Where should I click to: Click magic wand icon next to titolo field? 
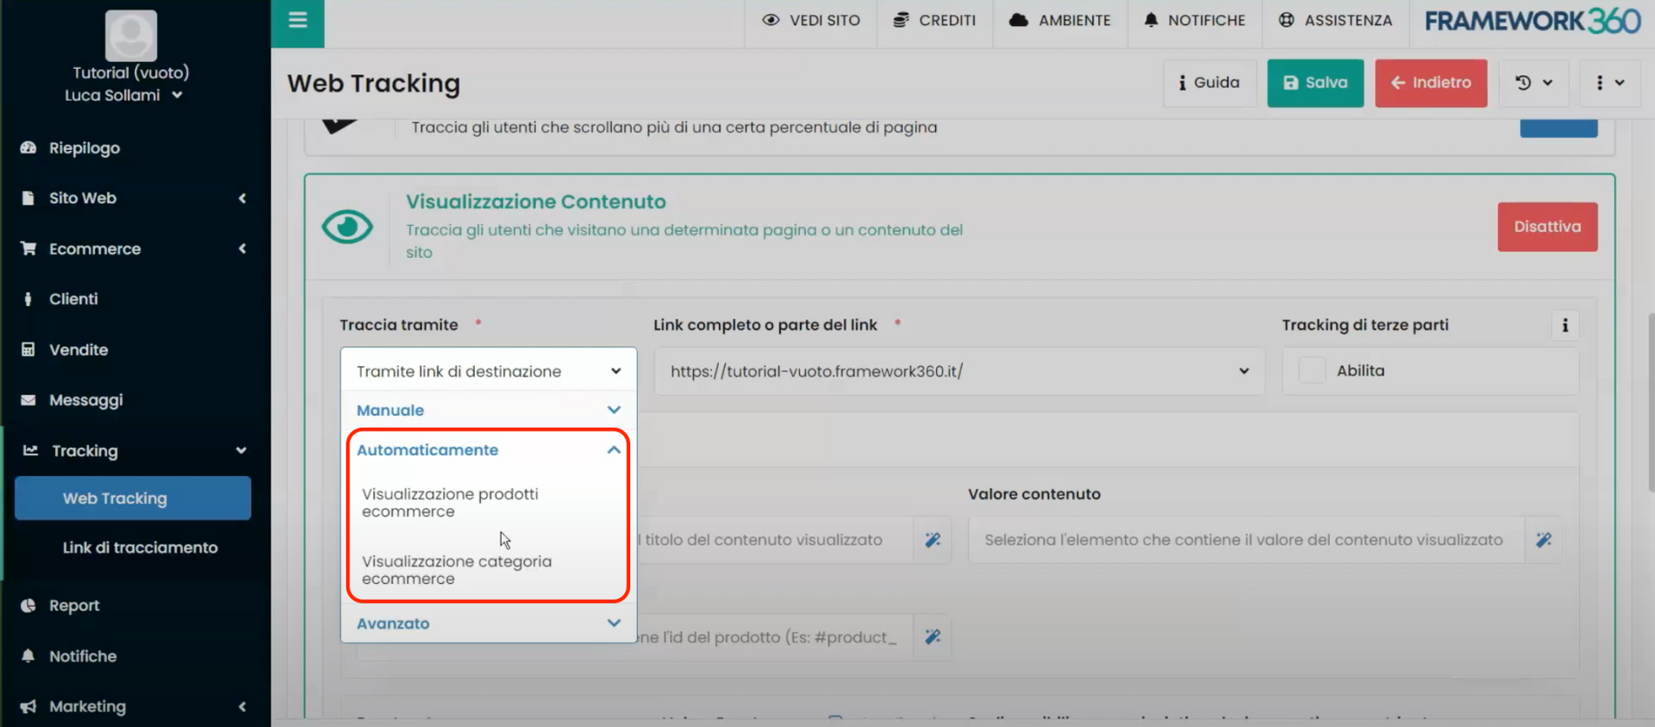pyautogui.click(x=932, y=540)
